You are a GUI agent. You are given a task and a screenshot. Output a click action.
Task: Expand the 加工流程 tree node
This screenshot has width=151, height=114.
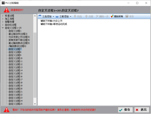pyautogui.click(x=3, y=19)
